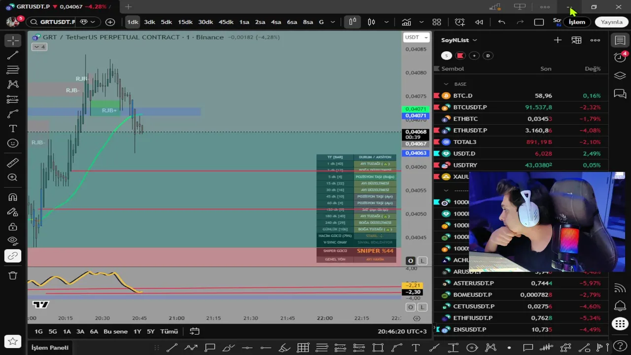Select the S list chip
The width and height of the screenshot is (631, 355).
447,55
